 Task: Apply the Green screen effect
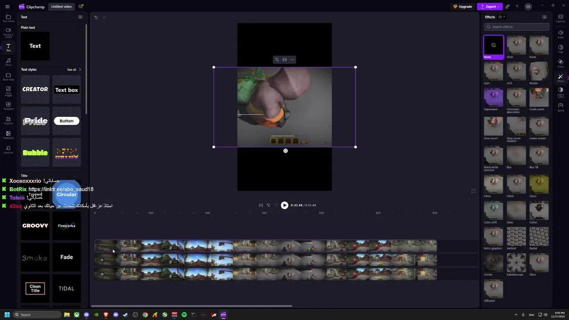click(x=539, y=129)
